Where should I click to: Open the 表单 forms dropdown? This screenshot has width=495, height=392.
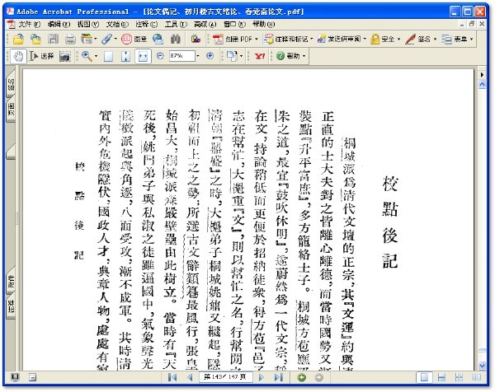[457, 39]
